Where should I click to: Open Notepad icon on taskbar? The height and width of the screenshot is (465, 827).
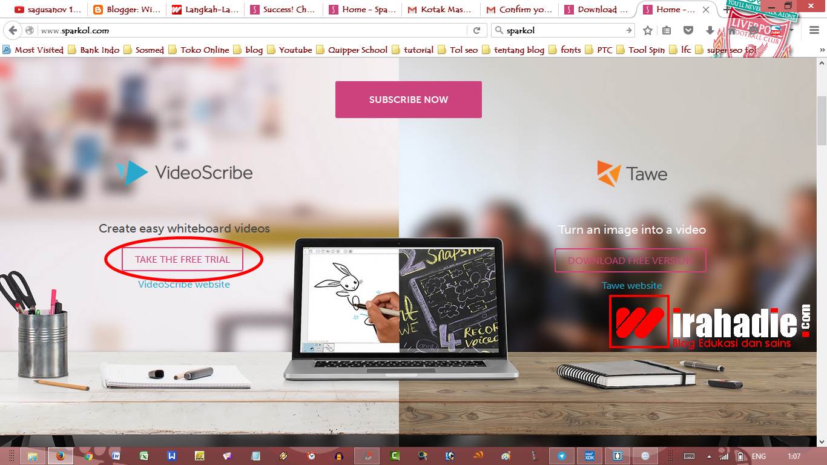255,456
